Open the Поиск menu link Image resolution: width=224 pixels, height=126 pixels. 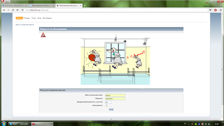coord(34,18)
